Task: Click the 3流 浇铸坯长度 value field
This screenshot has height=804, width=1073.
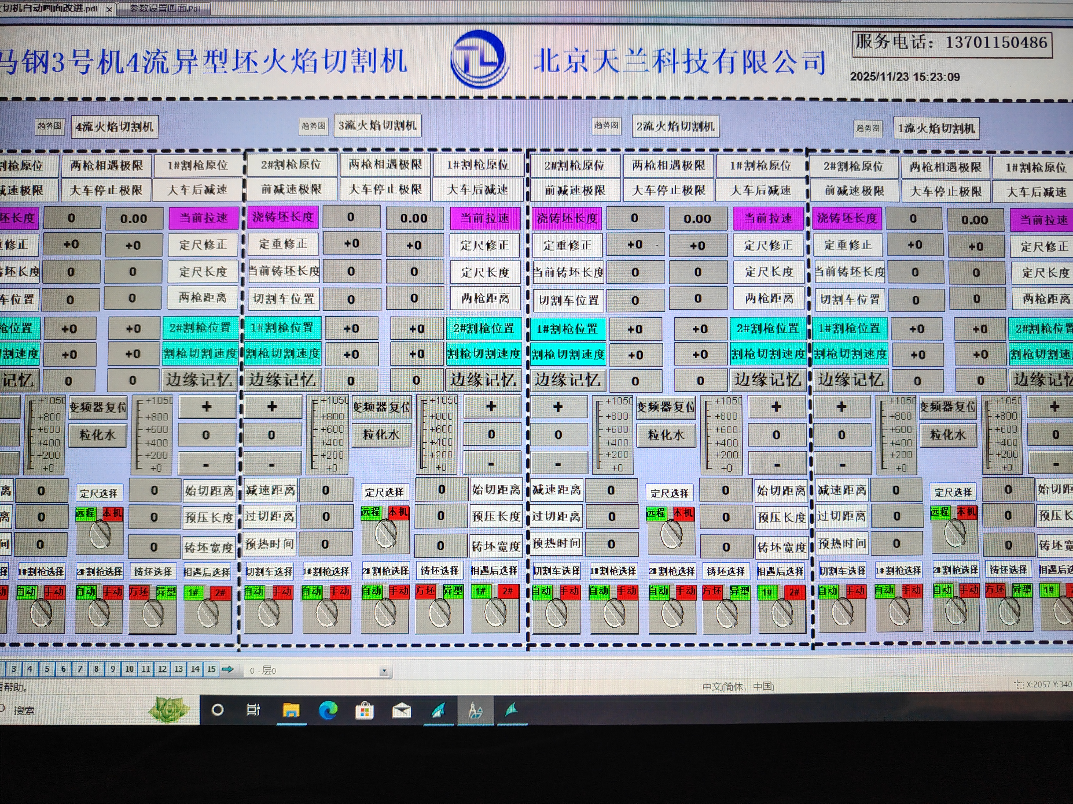Action: pyautogui.click(x=351, y=217)
